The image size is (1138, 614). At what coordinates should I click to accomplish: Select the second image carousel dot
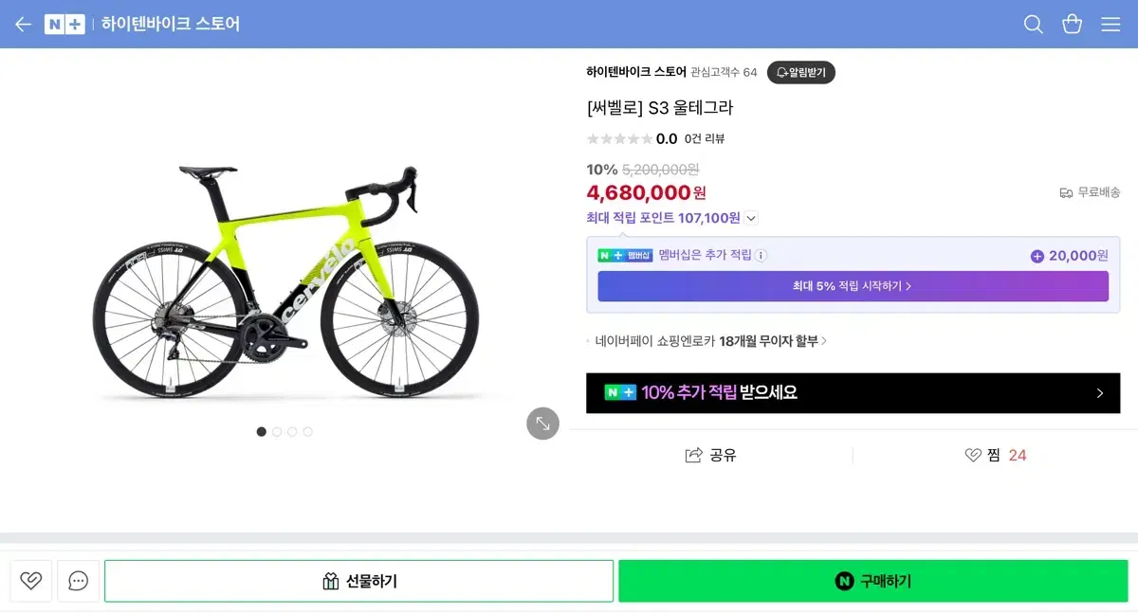tap(277, 432)
